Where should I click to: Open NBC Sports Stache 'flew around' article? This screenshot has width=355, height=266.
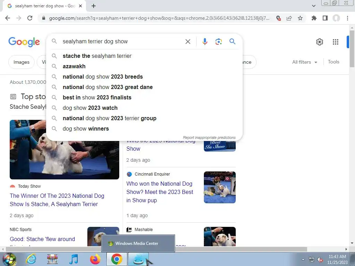(42, 239)
